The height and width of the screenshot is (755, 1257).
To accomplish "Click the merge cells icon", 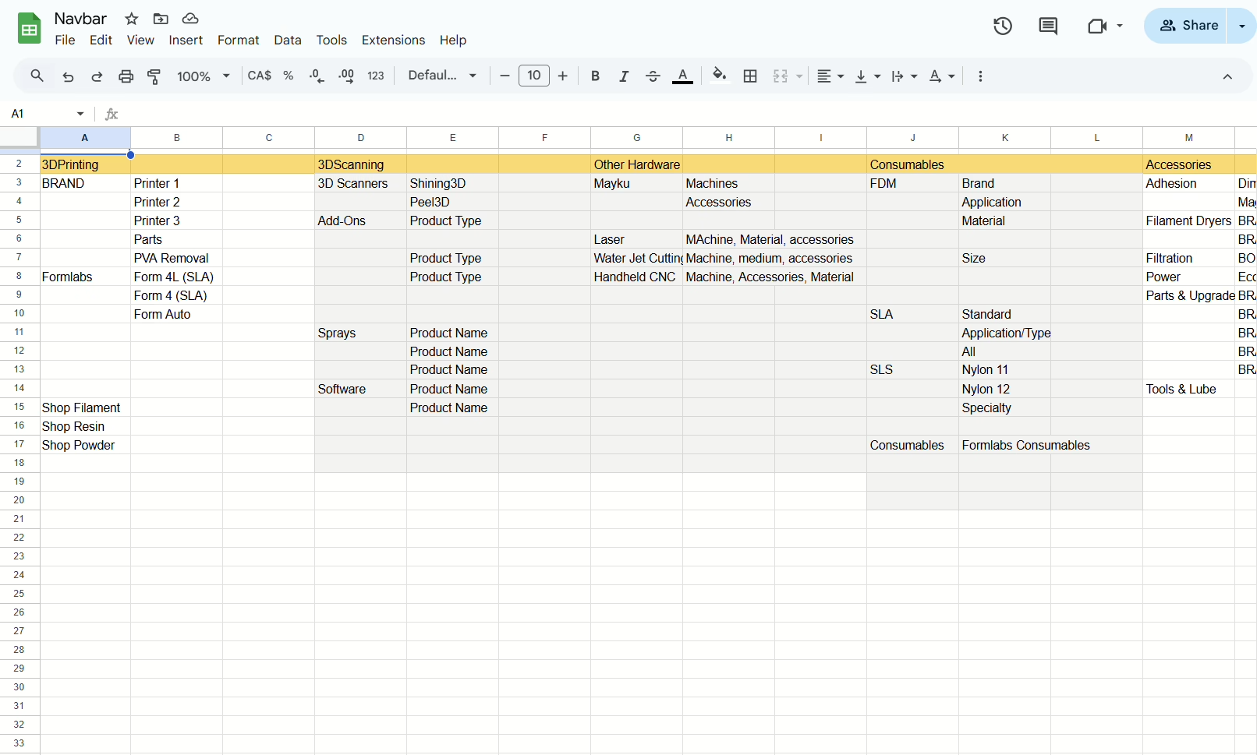I will click(x=780, y=76).
